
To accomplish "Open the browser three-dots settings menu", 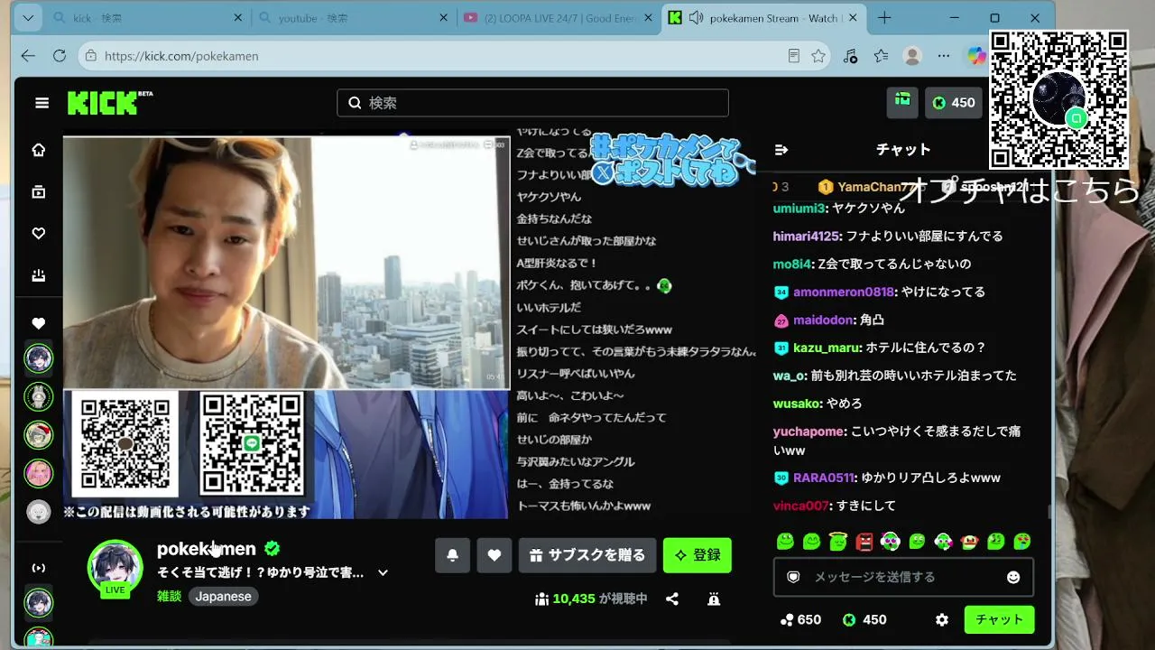I will click(944, 56).
